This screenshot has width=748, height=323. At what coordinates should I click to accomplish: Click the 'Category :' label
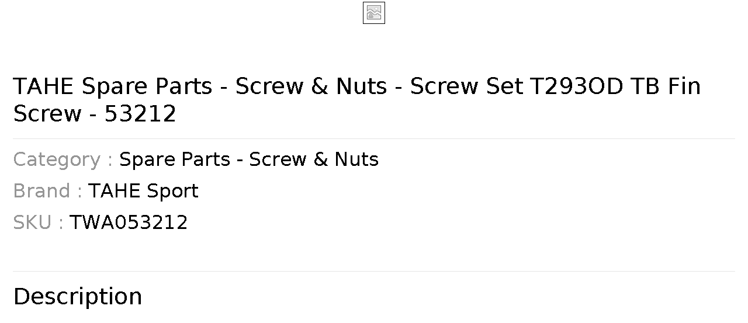(63, 159)
